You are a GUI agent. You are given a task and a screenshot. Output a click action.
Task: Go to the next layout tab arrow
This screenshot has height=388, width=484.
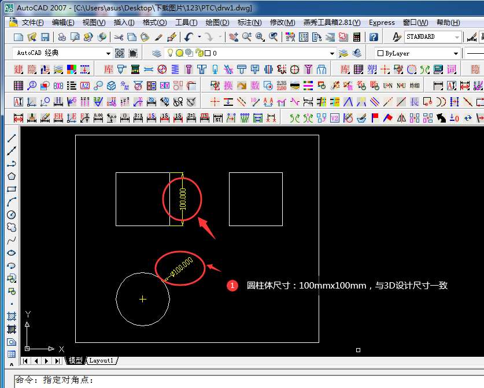pyautogui.click(x=47, y=360)
